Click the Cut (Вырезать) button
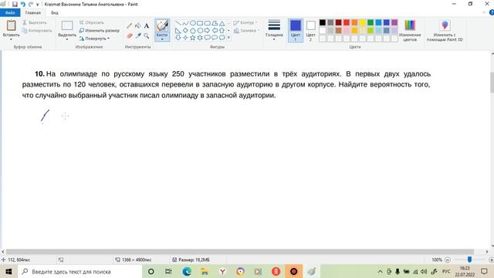The width and height of the screenshot is (494, 278). pyautogui.click(x=34, y=22)
